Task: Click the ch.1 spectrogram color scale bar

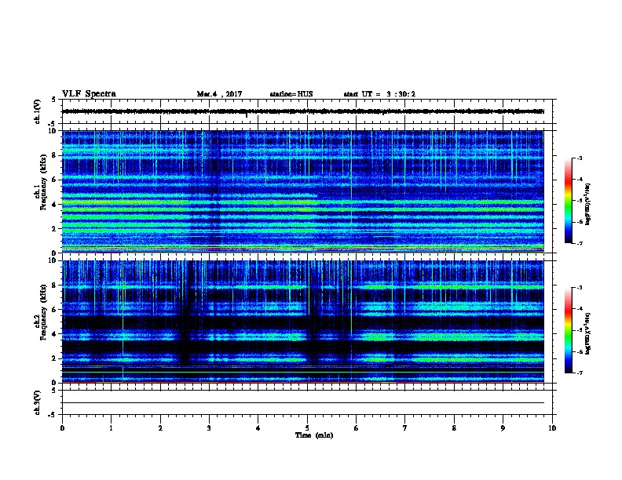Action: point(568,201)
